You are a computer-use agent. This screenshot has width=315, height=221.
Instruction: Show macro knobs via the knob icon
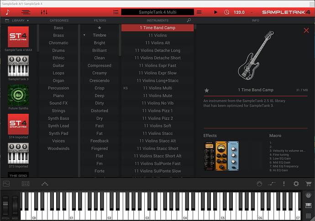point(308,195)
